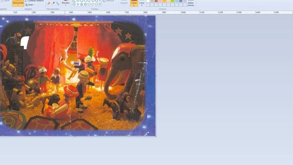Pick the blue-gray color swatch
This screenshot has width=293, height=165.
[x=181, y=1]
